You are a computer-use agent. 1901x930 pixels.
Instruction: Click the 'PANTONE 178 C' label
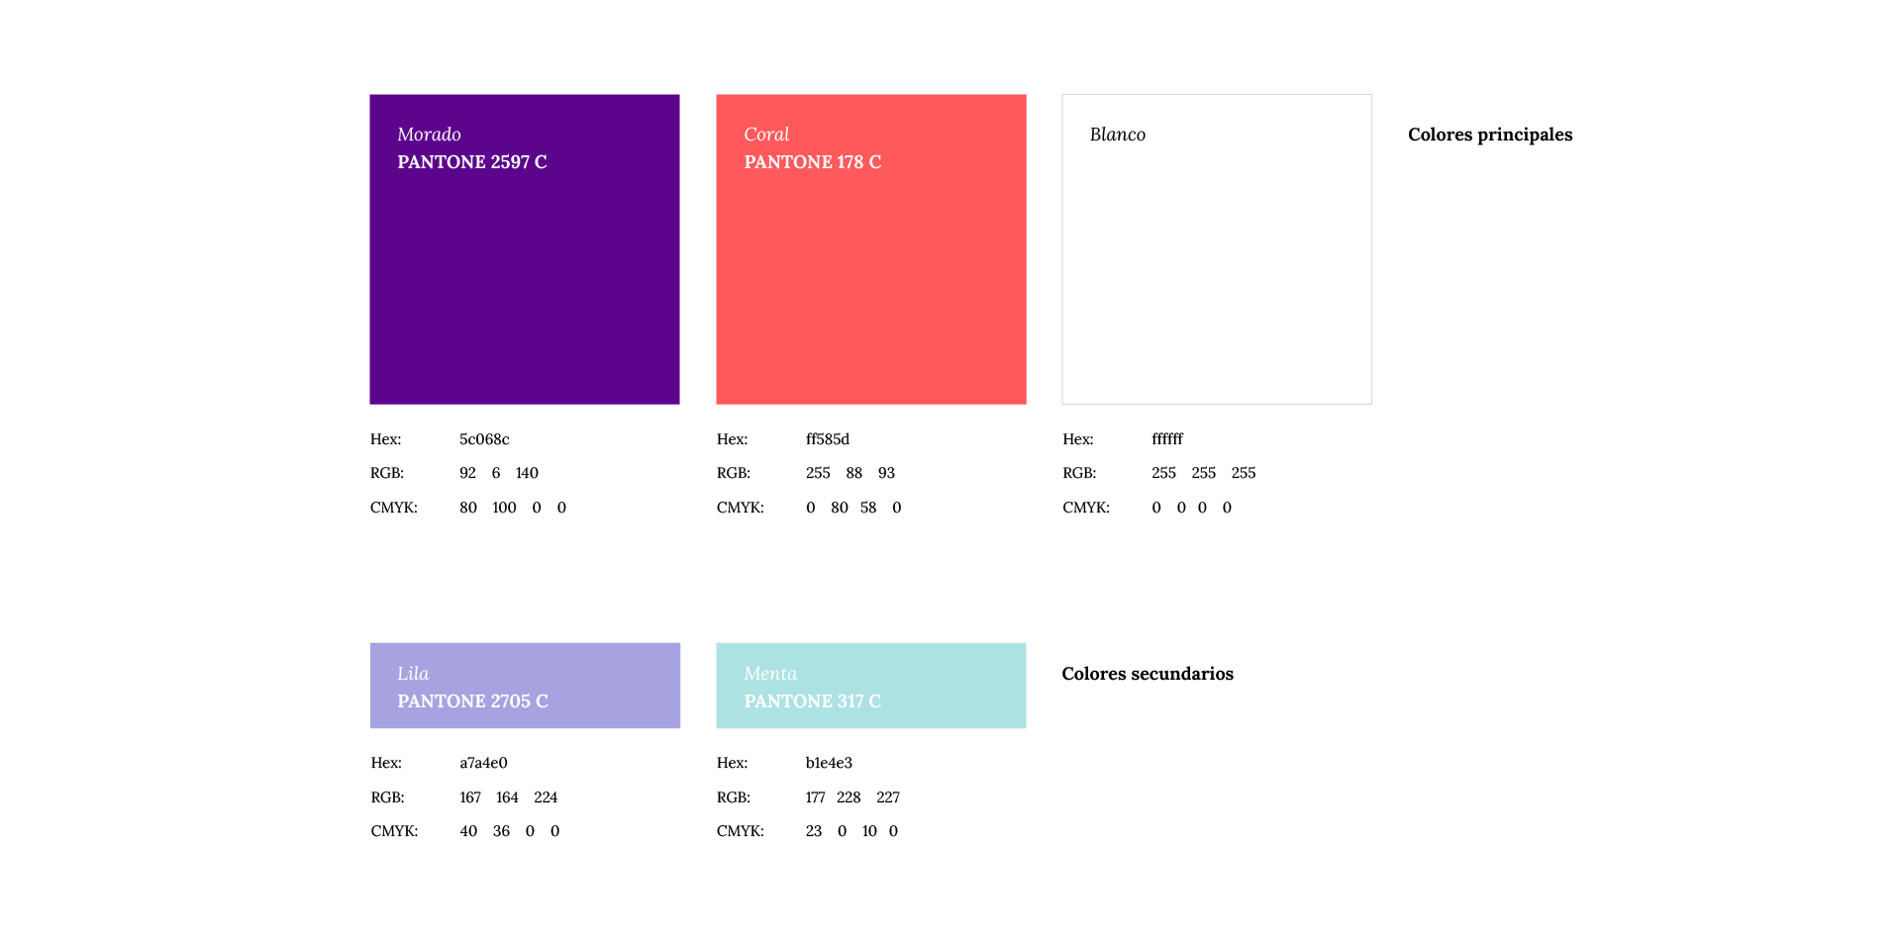click(x=813, y=162)
